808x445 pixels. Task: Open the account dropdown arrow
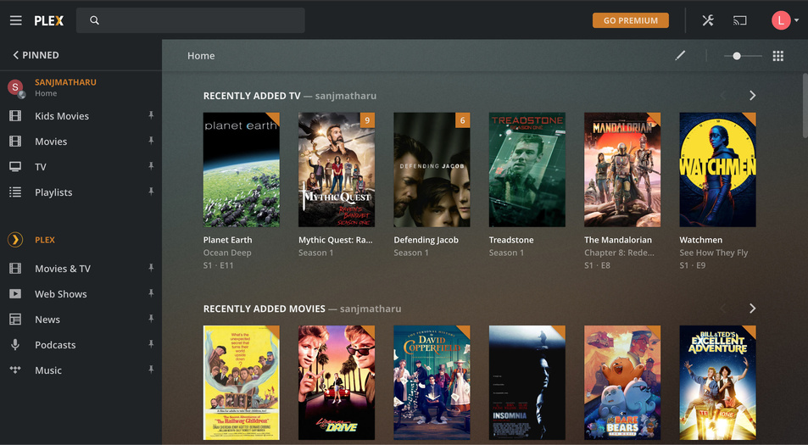tap(797, 20)
